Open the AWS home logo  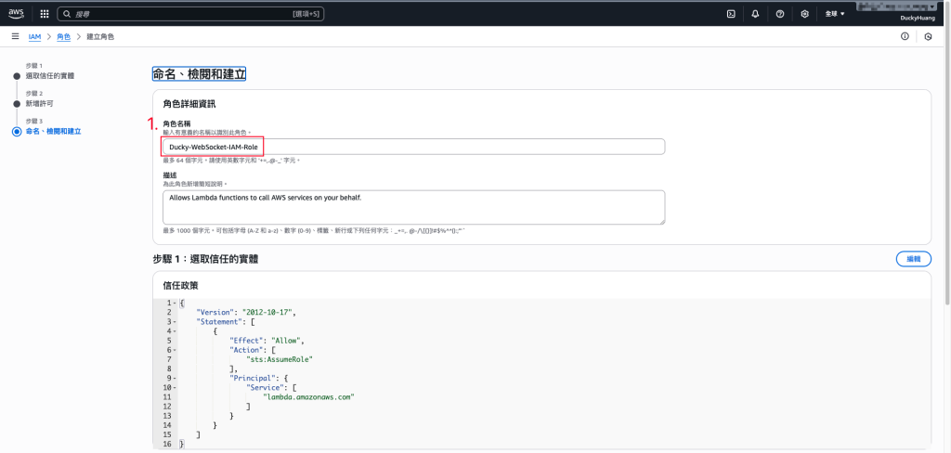point(16,13)
